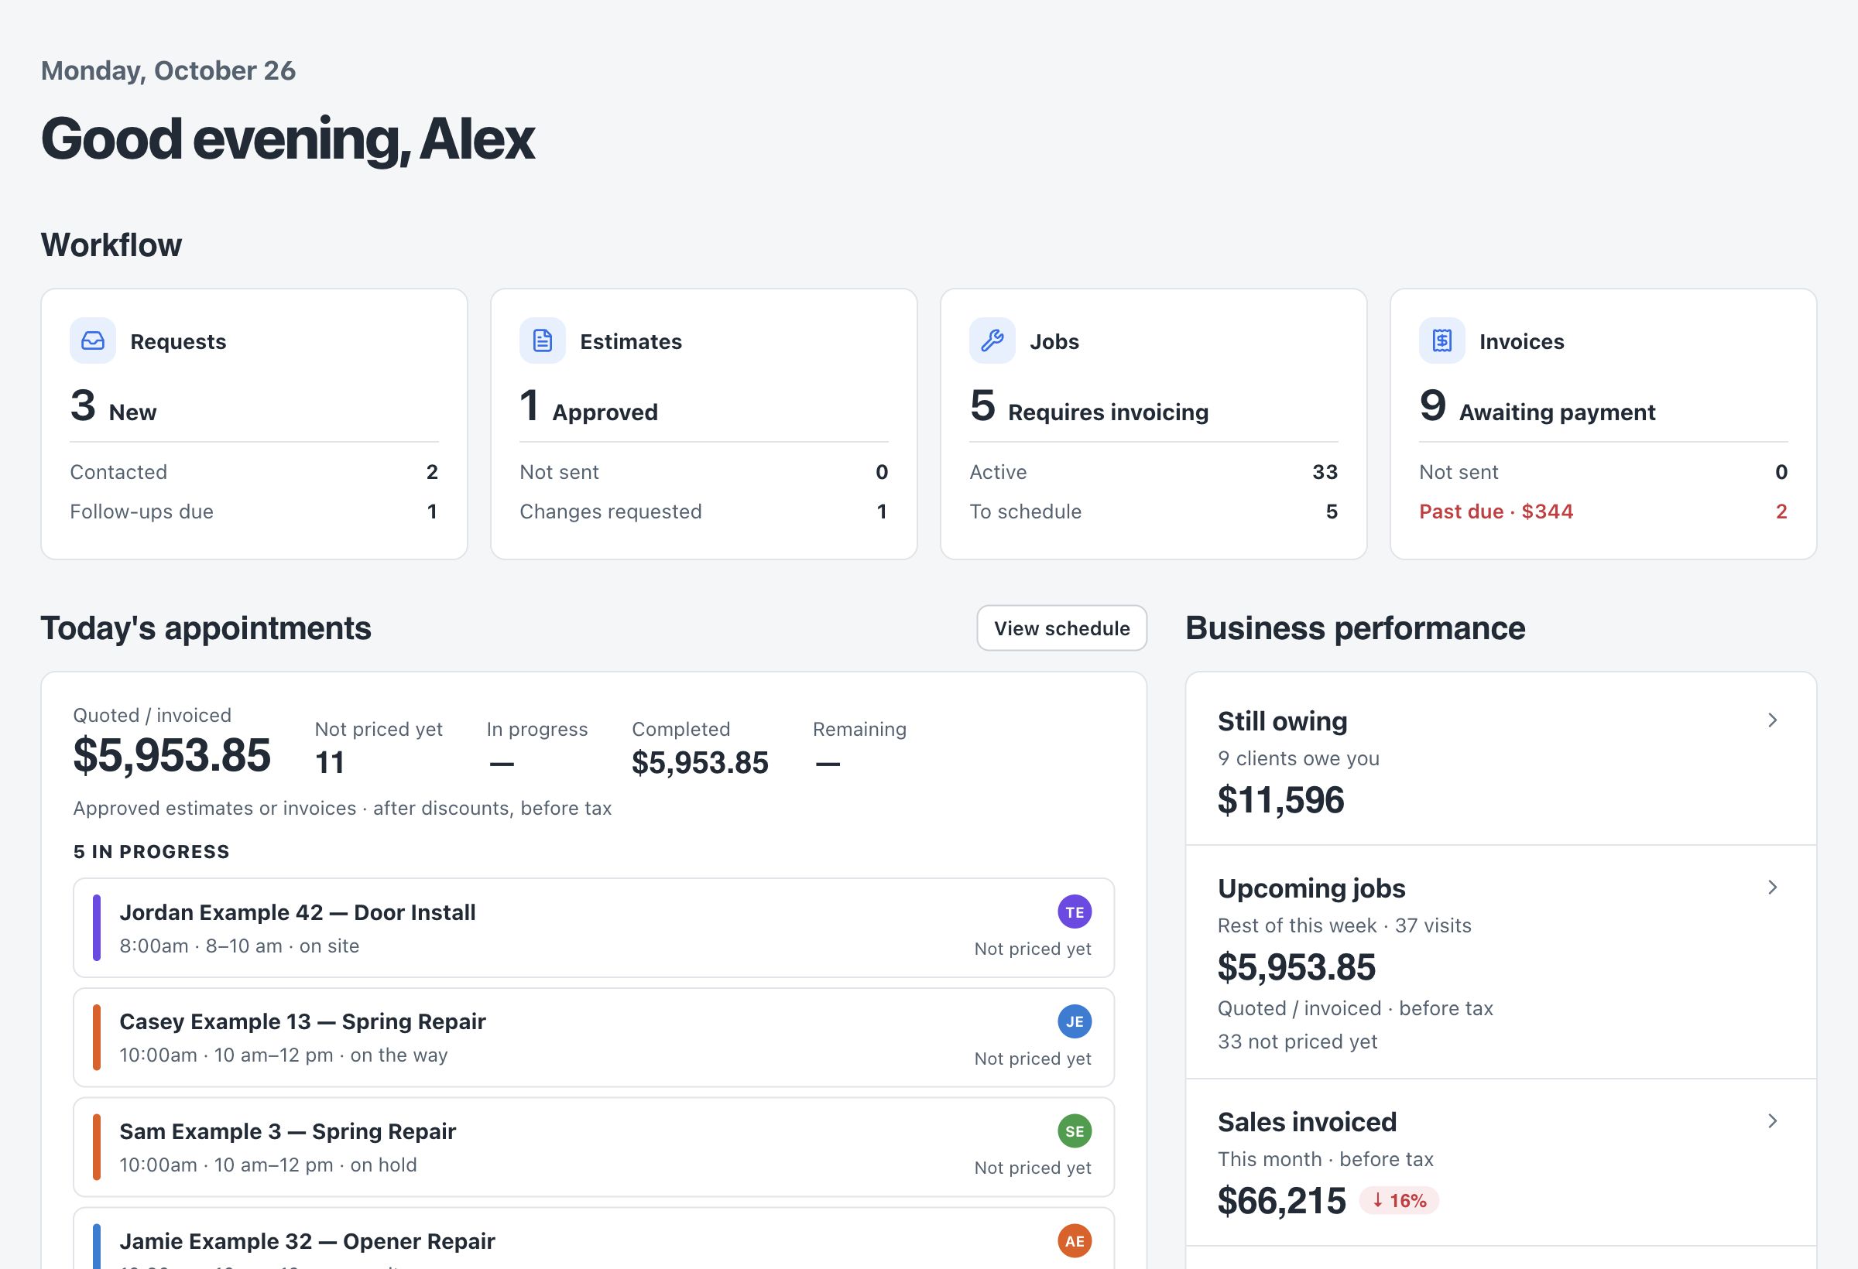Click the Monday, October 26 date
The image size is (1858, 1269).
168,70
